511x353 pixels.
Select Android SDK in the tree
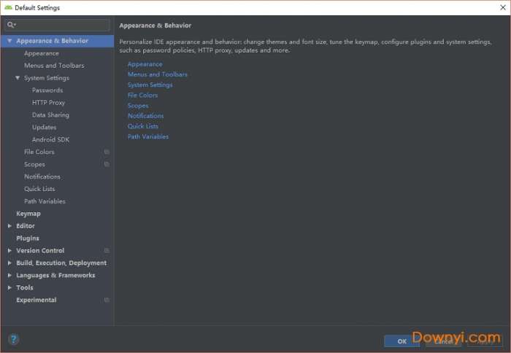coord(50,140)
